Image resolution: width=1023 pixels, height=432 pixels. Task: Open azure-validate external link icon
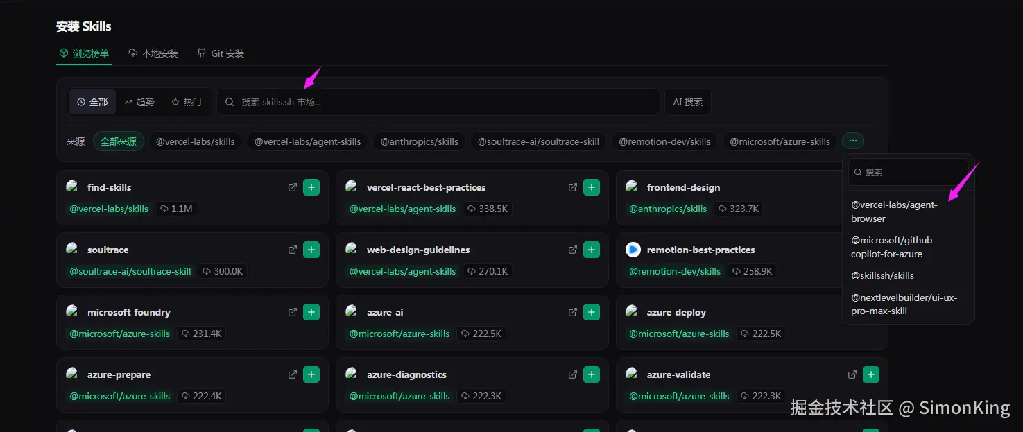point(852,374)
